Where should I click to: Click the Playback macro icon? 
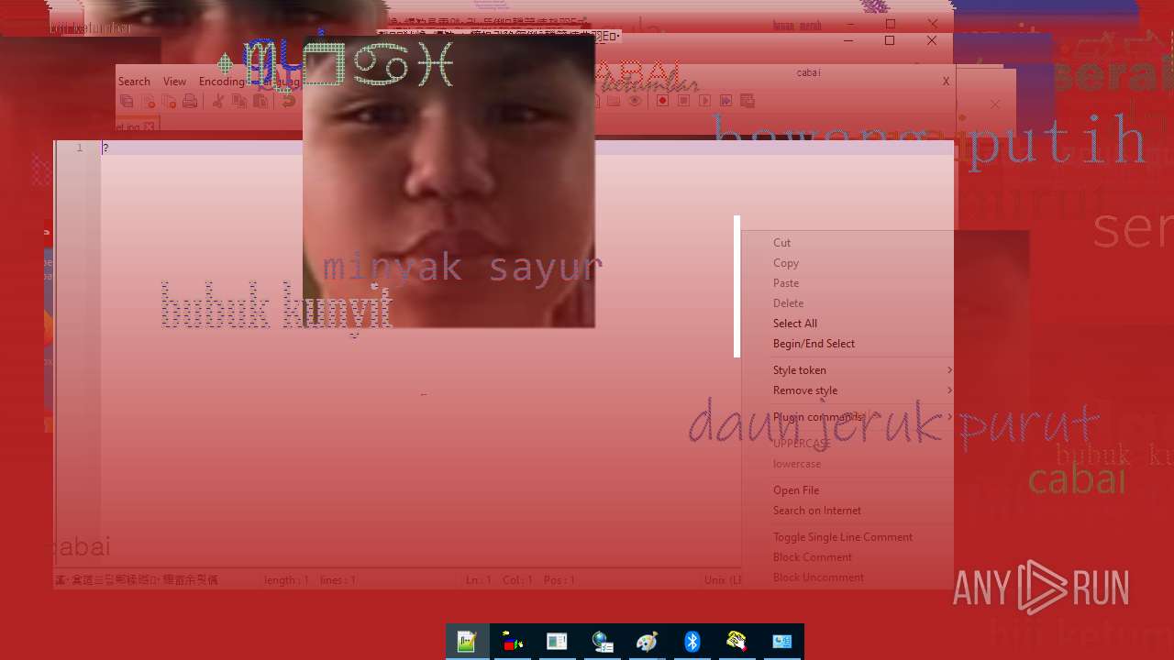704,101
